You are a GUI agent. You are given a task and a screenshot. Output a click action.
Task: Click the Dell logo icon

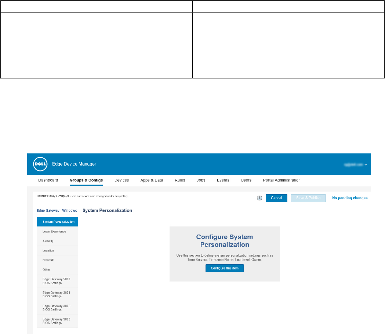pyautogui.click(x=40, y=164)
